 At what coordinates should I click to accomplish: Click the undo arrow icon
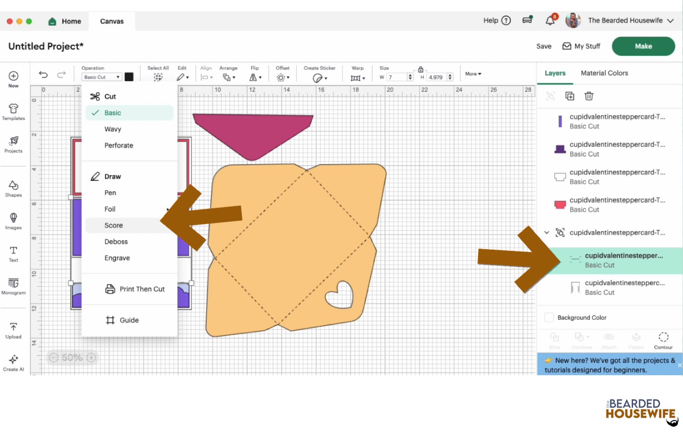click(x=43, y=75)
